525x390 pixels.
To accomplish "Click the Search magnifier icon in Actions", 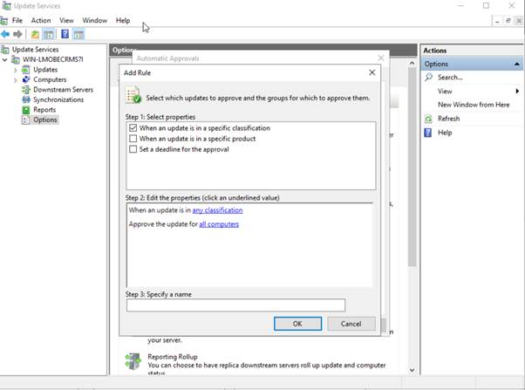I will [428, 78].
